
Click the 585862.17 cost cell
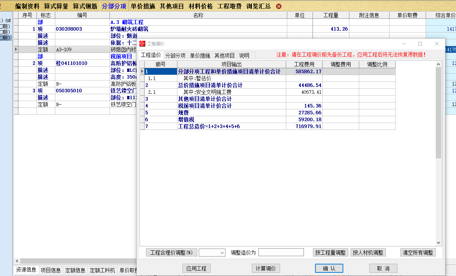pos(304,71)
